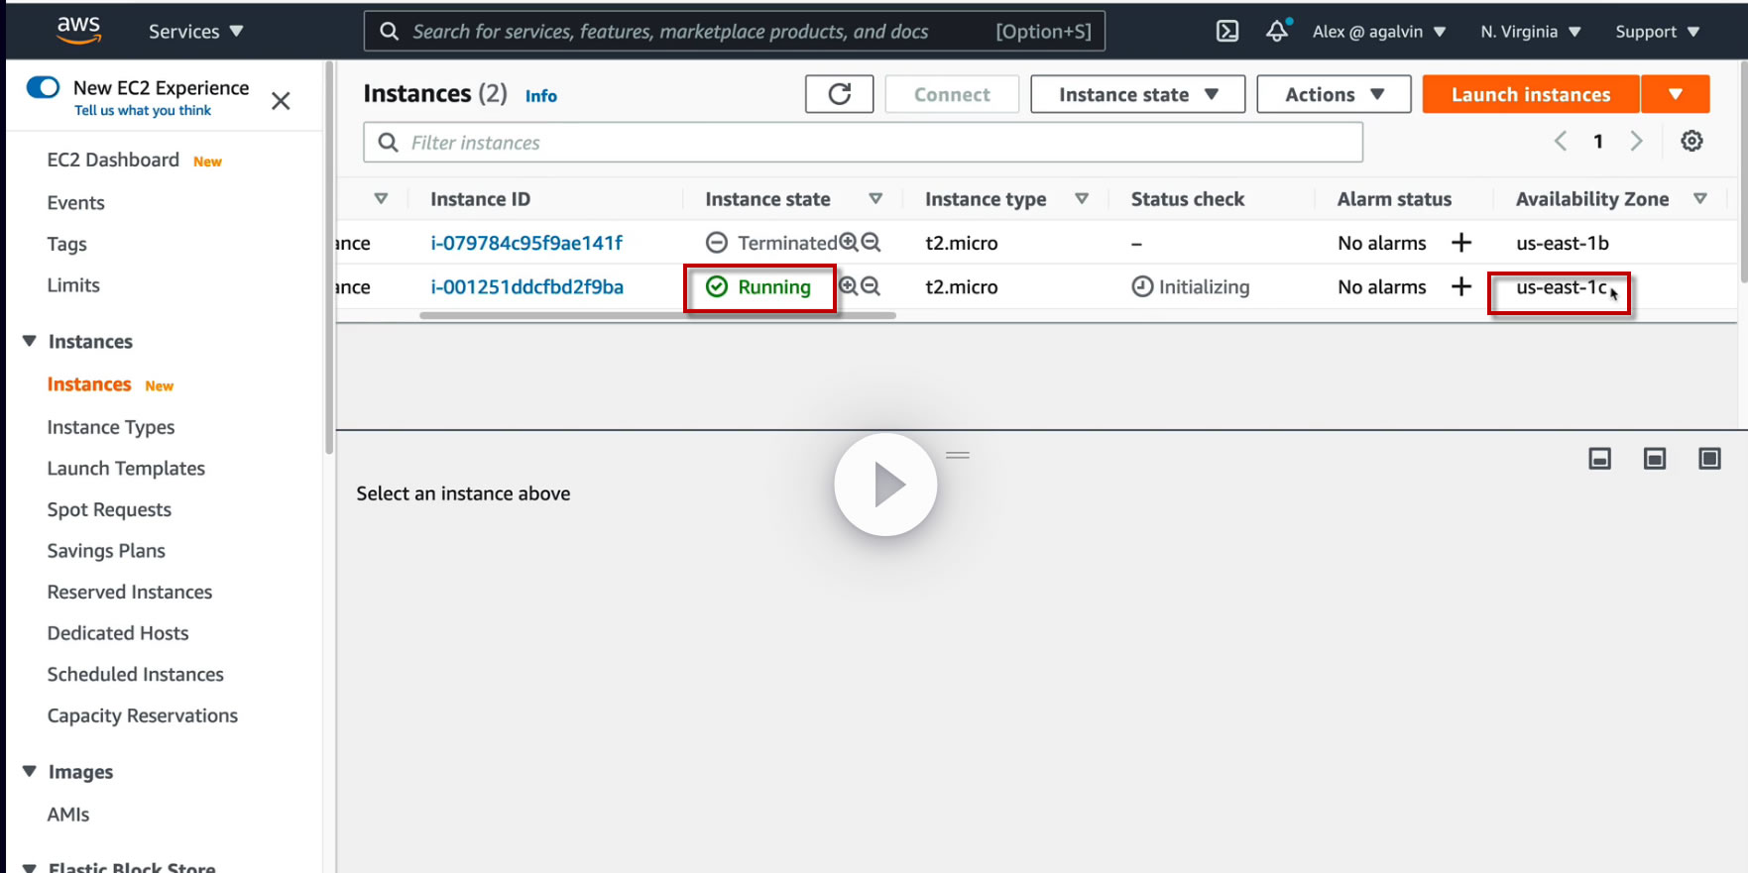The width and height of the screenshot is (1748, 873).
Task: Open the notifications bell
Action: point(1277,31)
